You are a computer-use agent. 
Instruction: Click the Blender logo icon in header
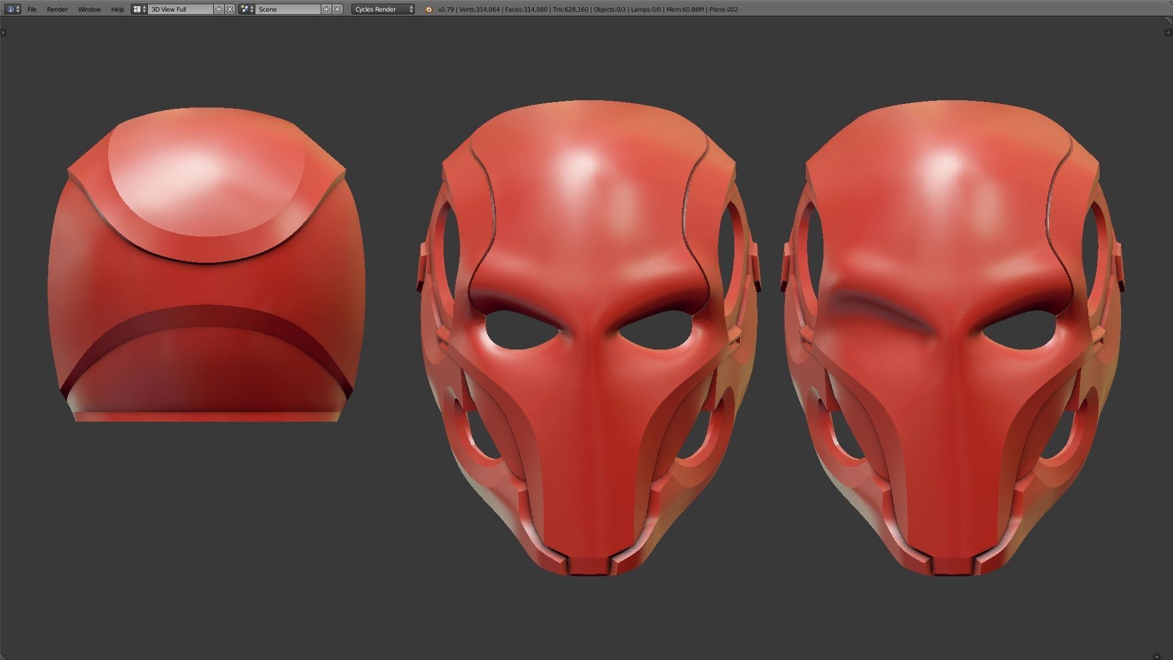pos(428,9)
